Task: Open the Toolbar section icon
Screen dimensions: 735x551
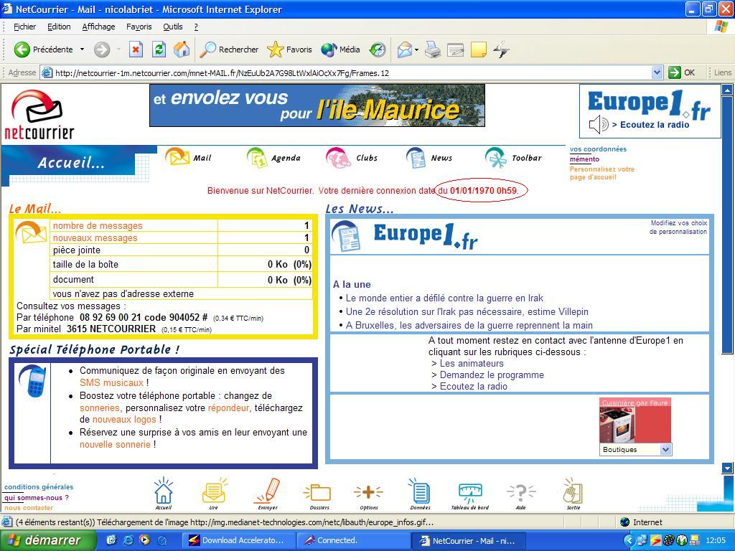Action: click(496, 157)
